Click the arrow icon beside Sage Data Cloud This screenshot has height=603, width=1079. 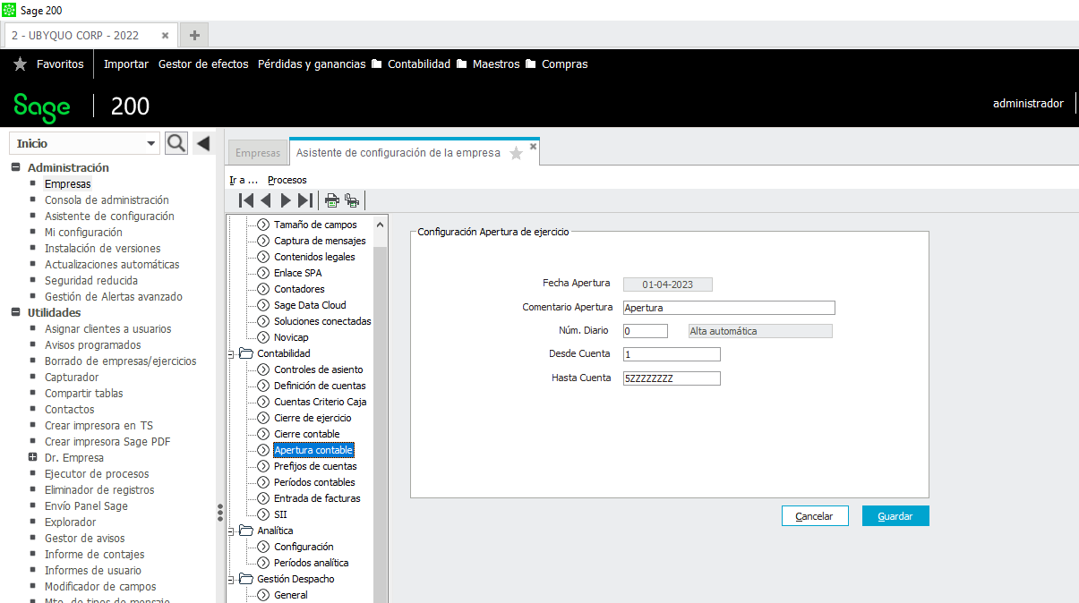263,305
